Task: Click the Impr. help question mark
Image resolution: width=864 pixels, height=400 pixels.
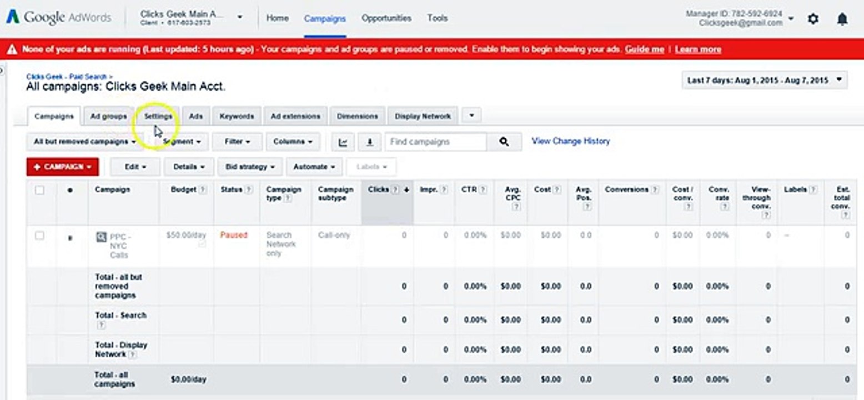Action: click(x=444, y=190)
